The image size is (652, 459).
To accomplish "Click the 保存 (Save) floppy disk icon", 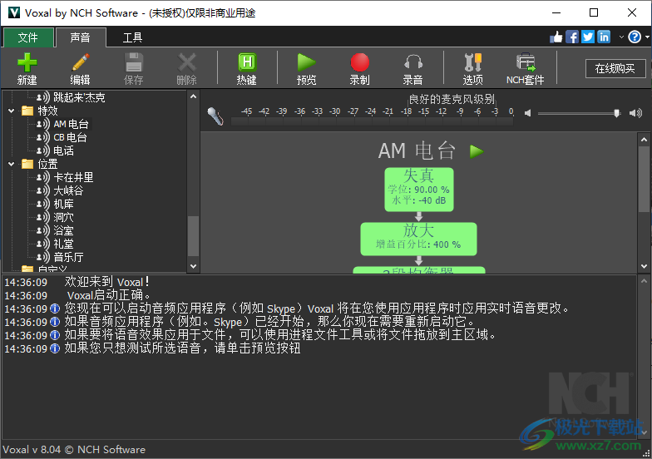I will (x=133, y=63).
